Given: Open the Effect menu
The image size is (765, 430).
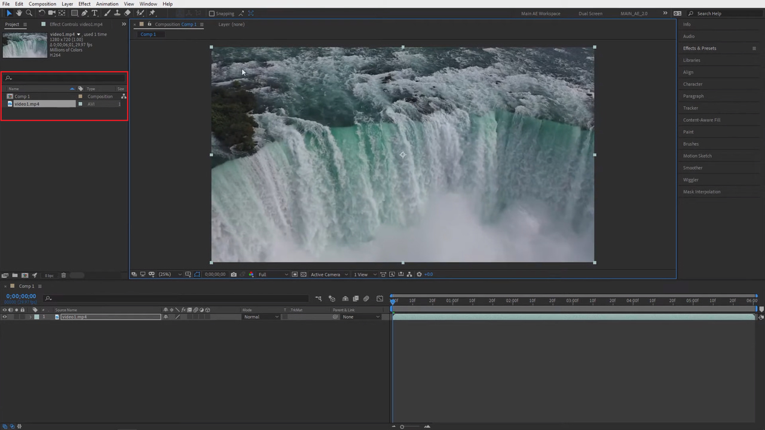Looking at the screenshot, I should pyautogui.click(x=84, y=4).
